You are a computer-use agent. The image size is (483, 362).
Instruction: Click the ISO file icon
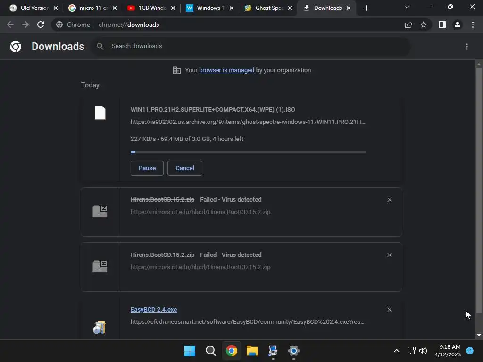pos(100,113)
